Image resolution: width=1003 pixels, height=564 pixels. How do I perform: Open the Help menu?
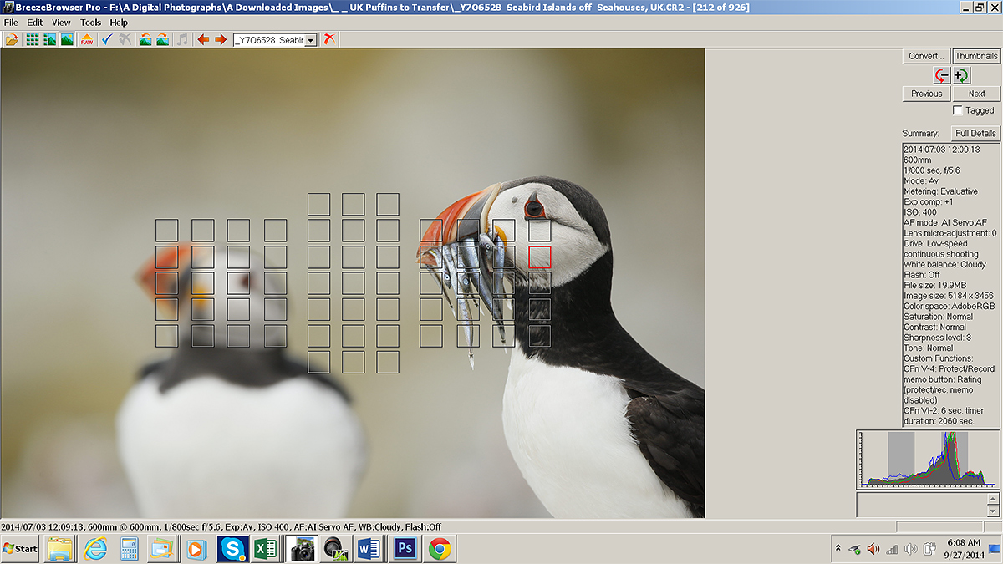tap(119, 23)
